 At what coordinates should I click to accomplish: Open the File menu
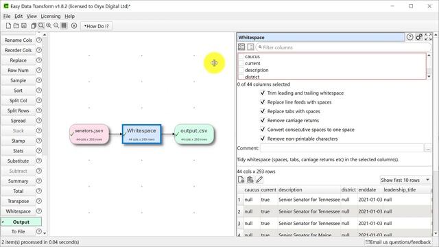tap(7, 16)
